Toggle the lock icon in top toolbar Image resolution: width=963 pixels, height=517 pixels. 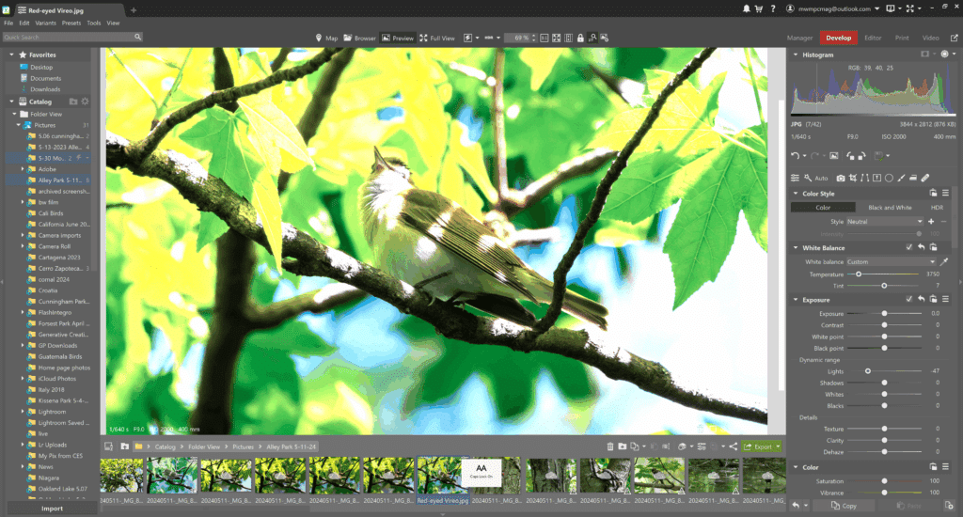coord(580,38)
